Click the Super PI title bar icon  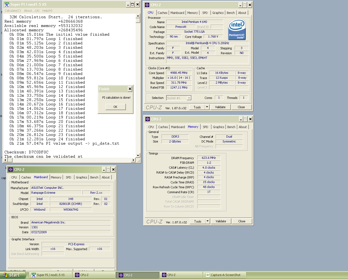click(7, 4)
